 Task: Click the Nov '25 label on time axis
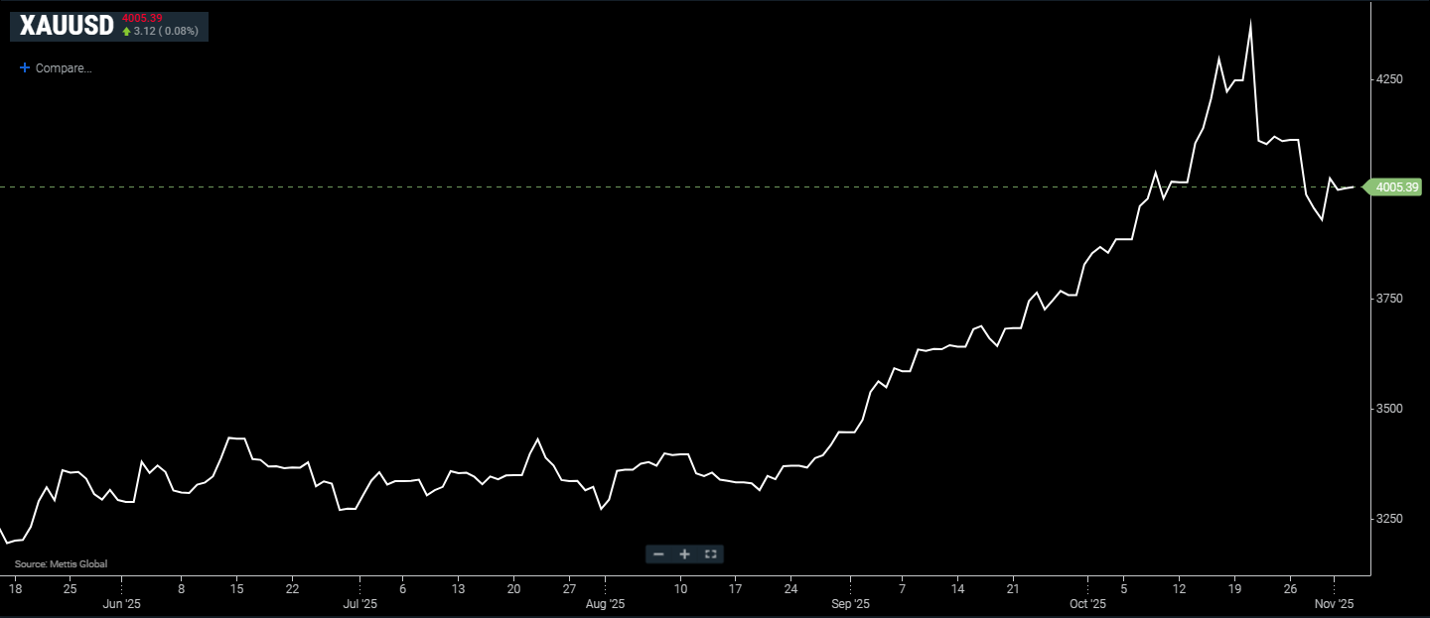click(1334, 603)
